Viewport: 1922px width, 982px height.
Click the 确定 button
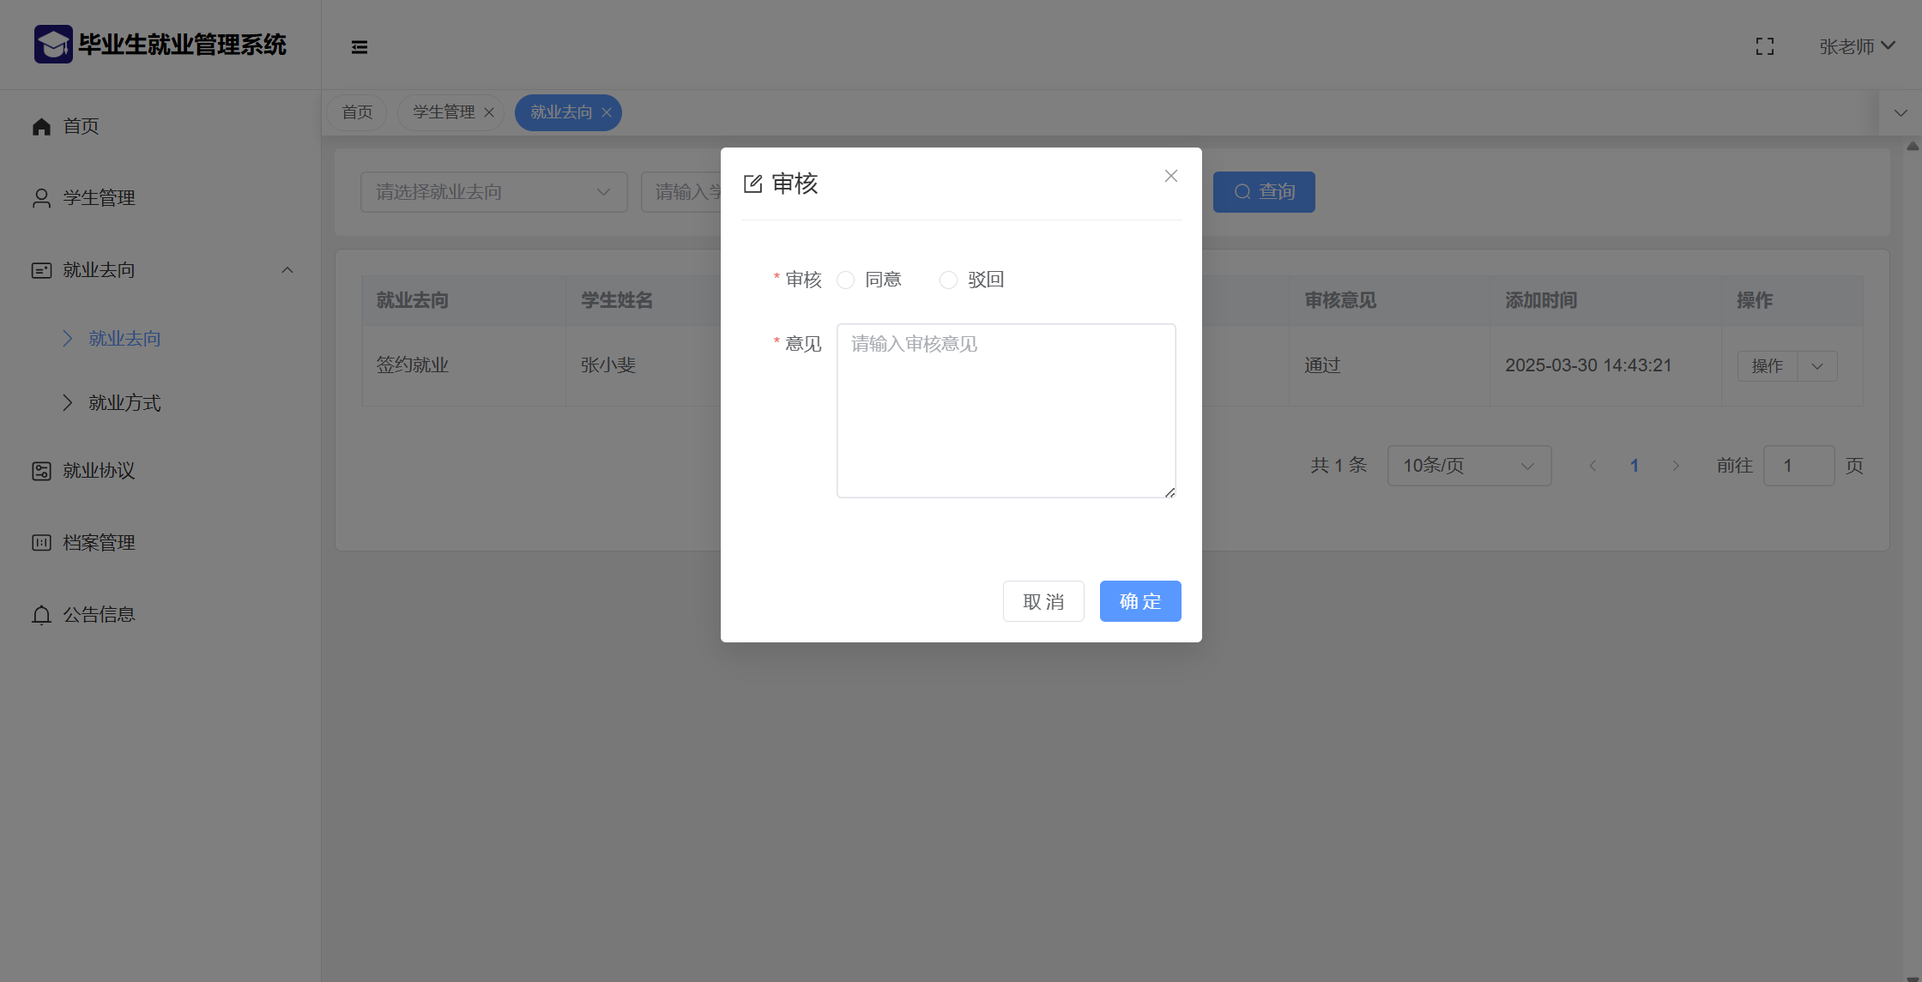tap(1139, 601)
